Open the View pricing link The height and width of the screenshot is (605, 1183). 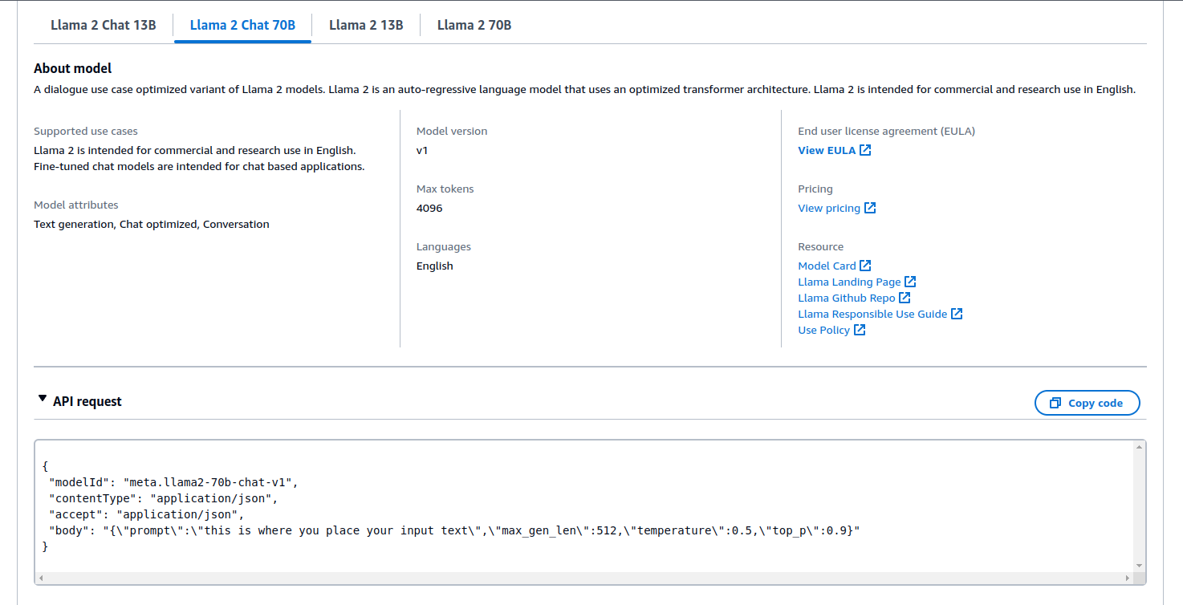click(829, 208)
